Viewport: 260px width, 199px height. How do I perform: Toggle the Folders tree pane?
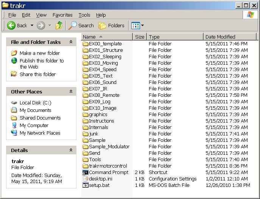click(x=111, y=25)
